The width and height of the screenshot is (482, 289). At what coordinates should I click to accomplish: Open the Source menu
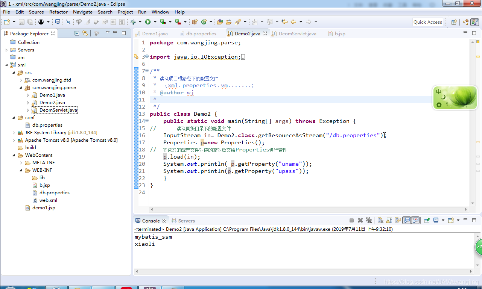click(x=36, y=12)
